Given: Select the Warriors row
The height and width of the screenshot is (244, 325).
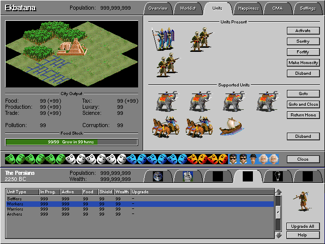Looking at the screenshot, I should (x=140, y=209).
